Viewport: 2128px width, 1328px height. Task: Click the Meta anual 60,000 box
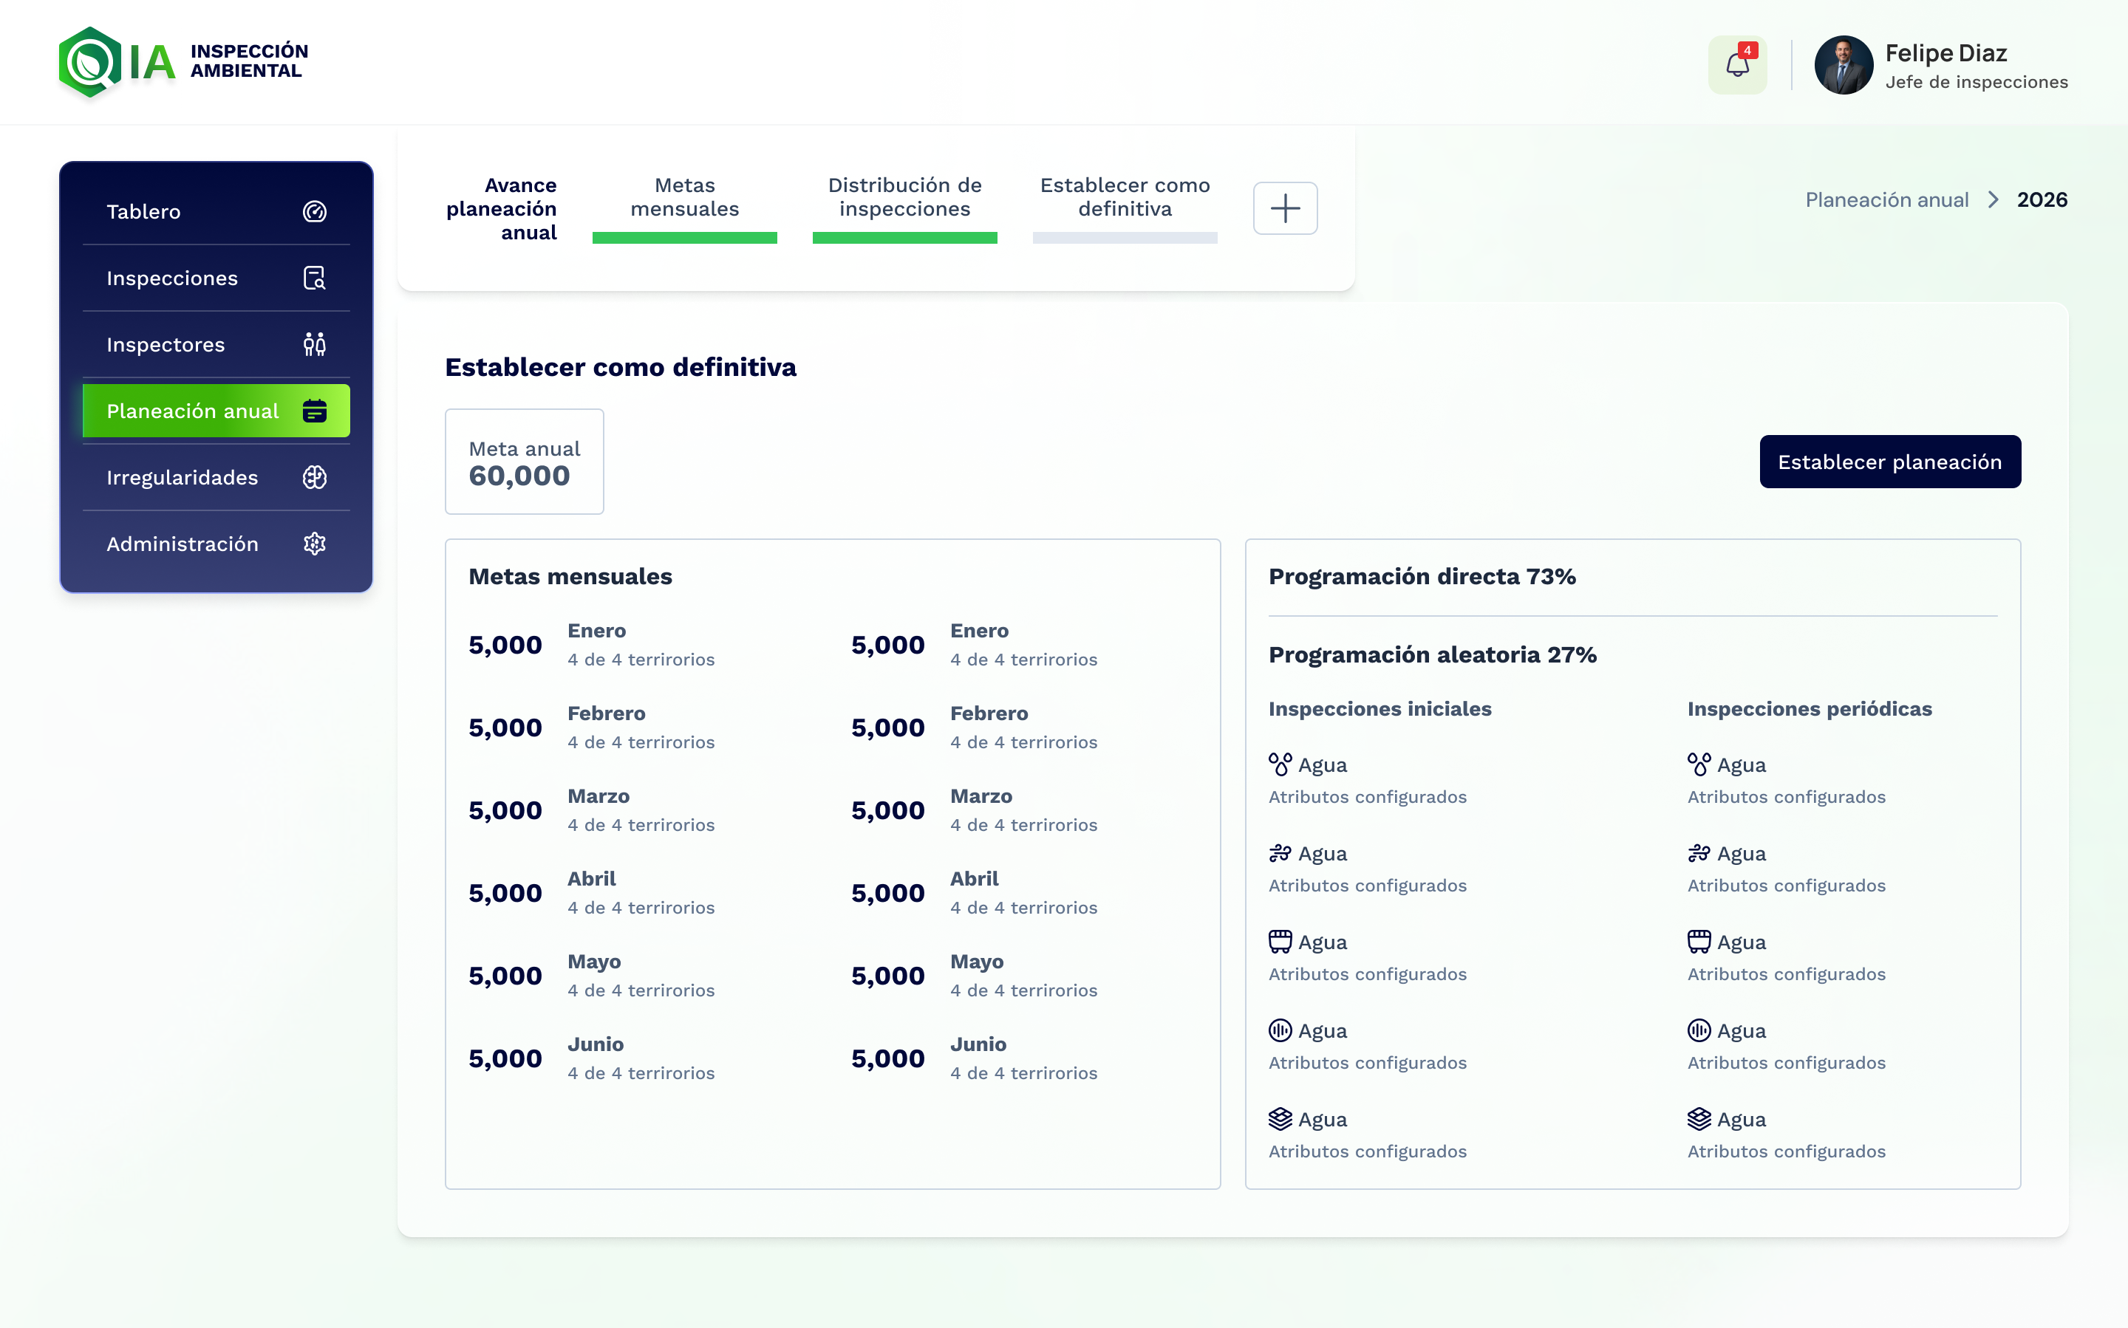[x=525, y=462]
